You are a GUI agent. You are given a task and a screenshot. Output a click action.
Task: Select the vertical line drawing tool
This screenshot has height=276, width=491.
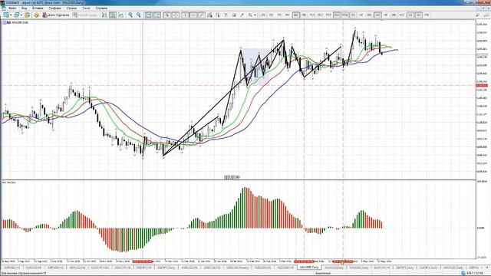click(186, 15)
